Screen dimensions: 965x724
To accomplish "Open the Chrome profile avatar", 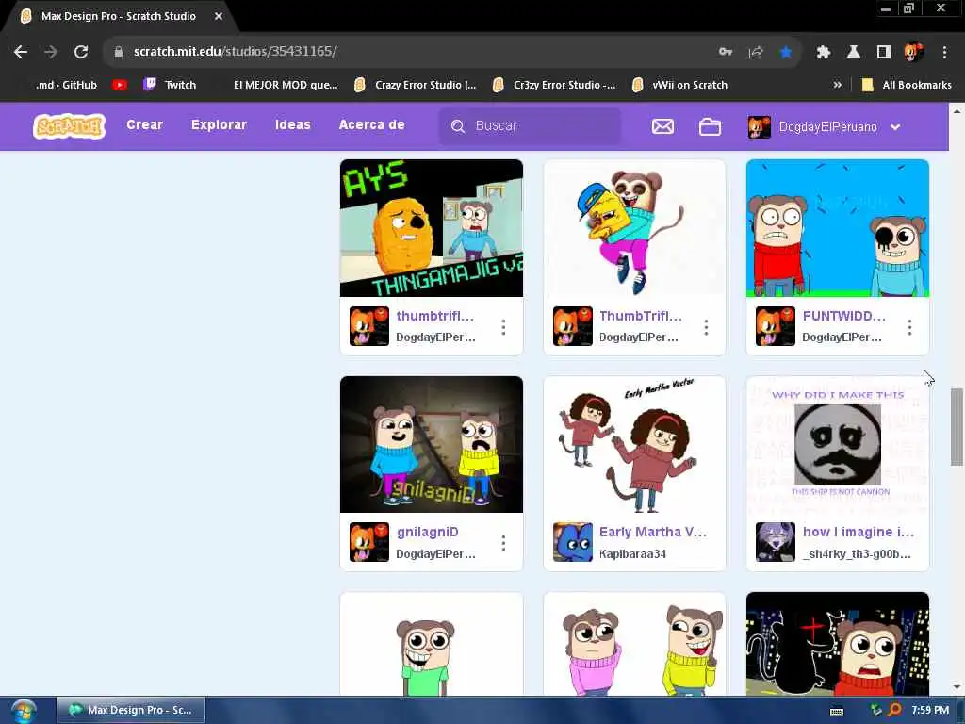I will (x=914, y=53).
